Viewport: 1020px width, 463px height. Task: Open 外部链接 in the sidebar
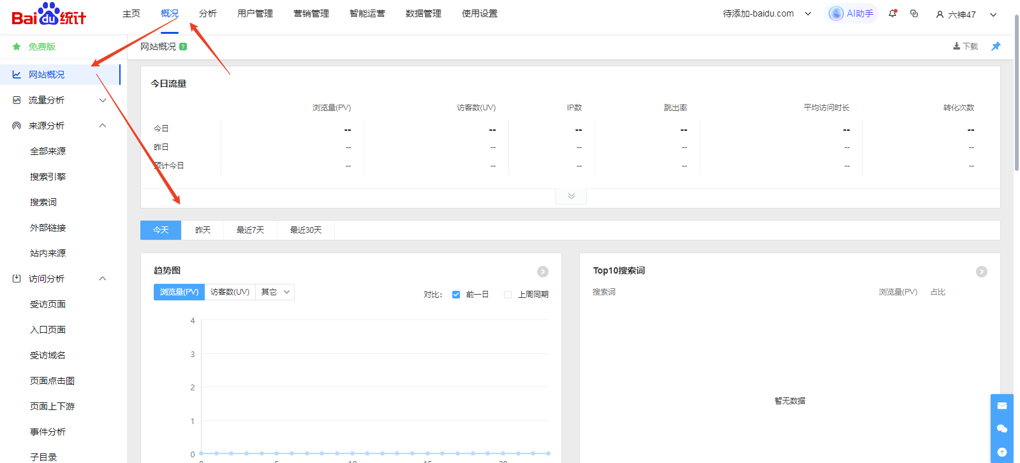48,228
